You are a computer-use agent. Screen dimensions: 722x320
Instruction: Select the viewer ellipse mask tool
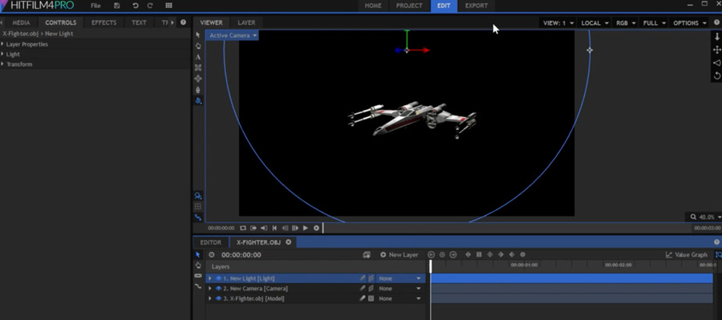pos(198,79)
